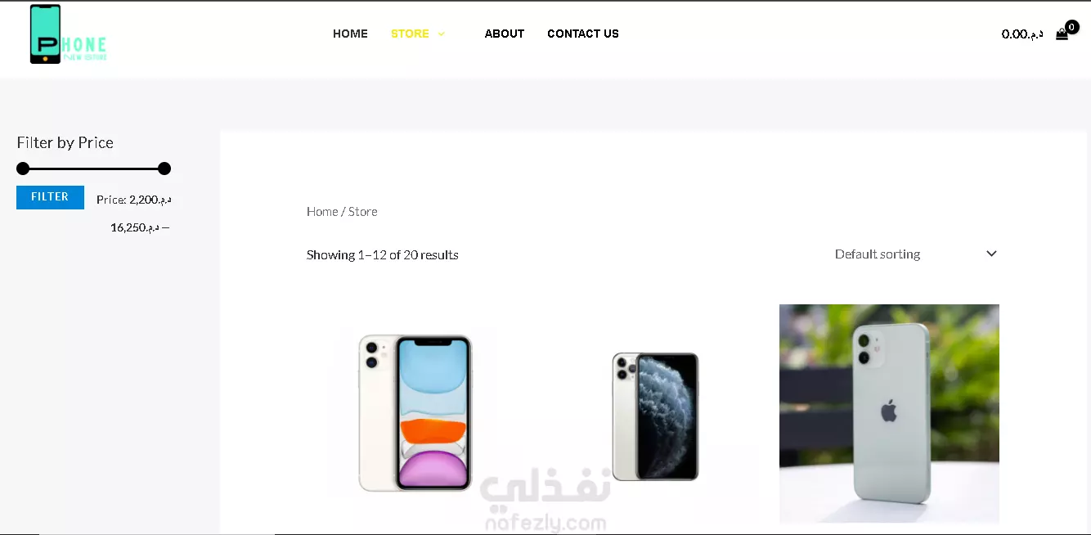Expand the Store menu chevron

click(x=442, y=34)
